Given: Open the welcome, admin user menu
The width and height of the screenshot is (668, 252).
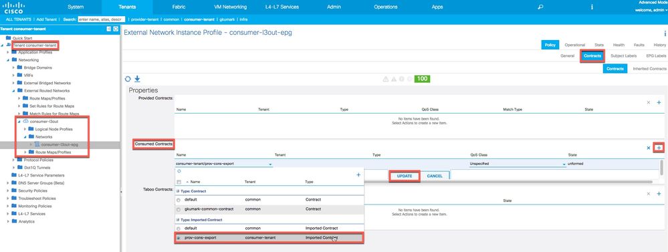Looking at the screenshot, I should (x=651, y=10).
